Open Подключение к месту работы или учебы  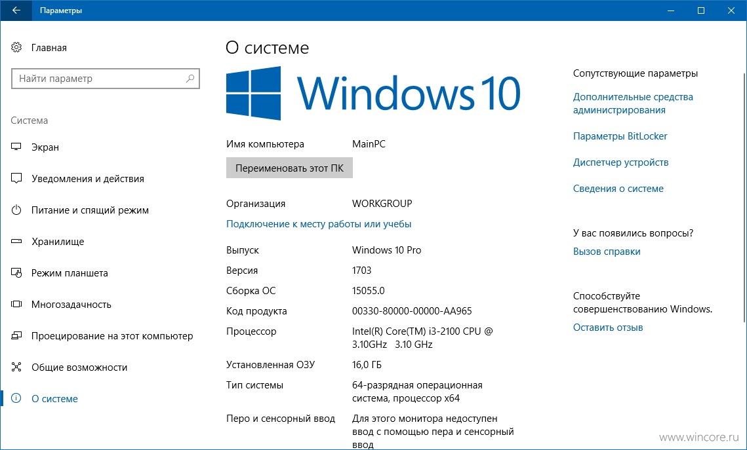pos(319,223)
